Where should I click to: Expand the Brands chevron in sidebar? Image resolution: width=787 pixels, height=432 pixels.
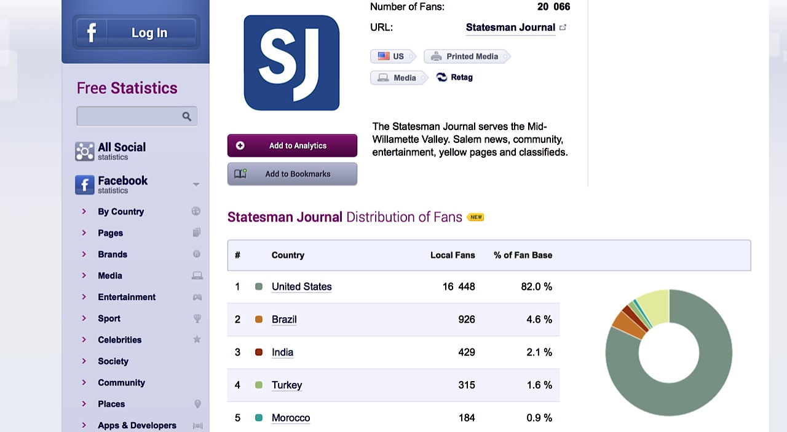coord(84,254)
